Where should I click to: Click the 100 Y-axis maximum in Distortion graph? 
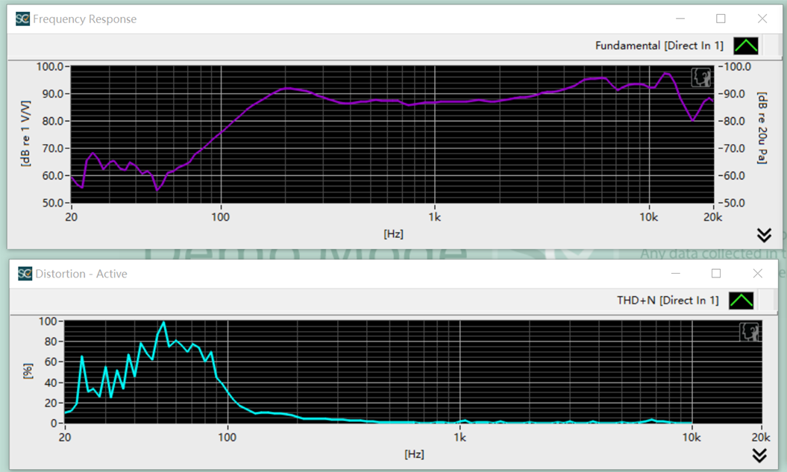(48, 321)
